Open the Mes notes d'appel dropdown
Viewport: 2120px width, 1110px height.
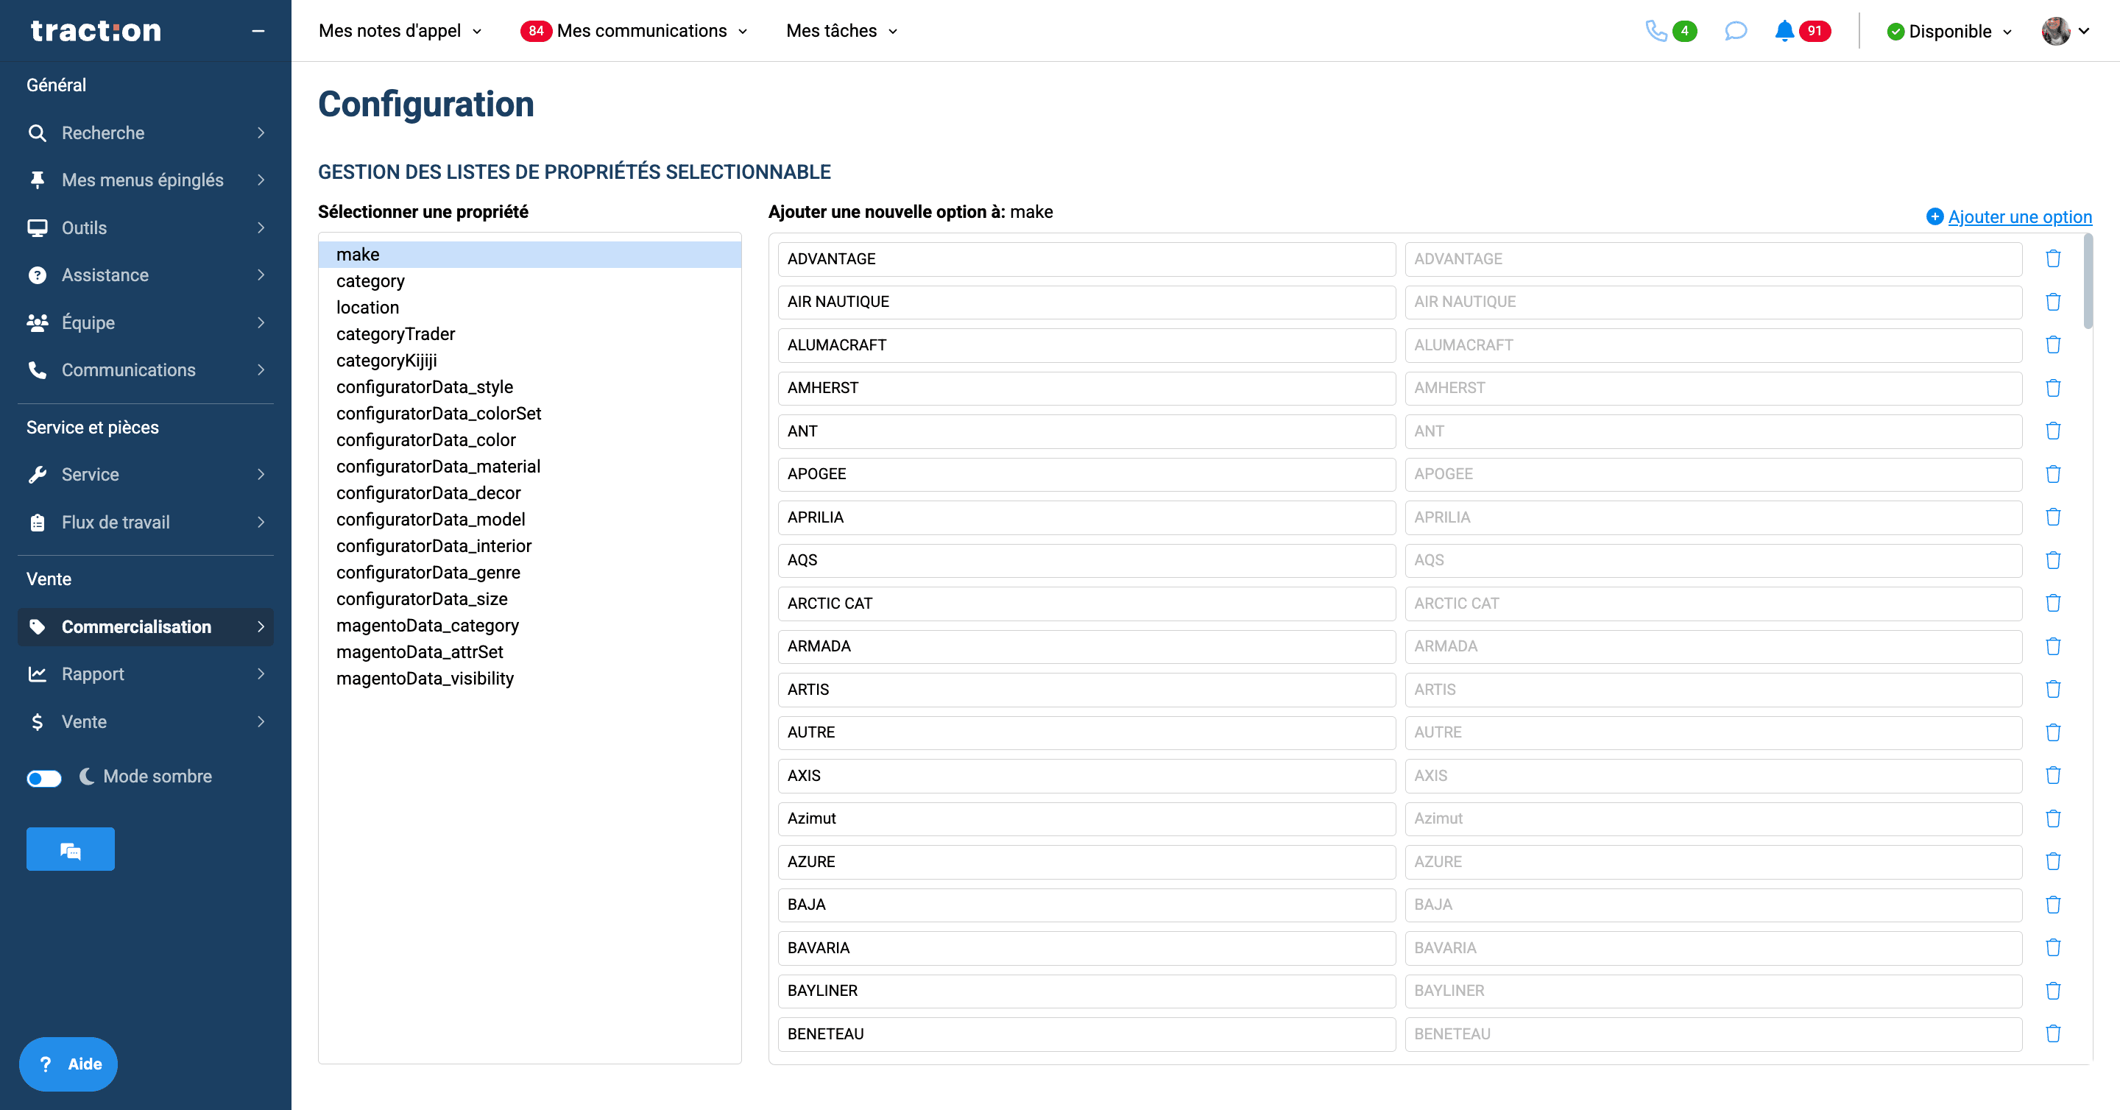[x=400, y=31]
